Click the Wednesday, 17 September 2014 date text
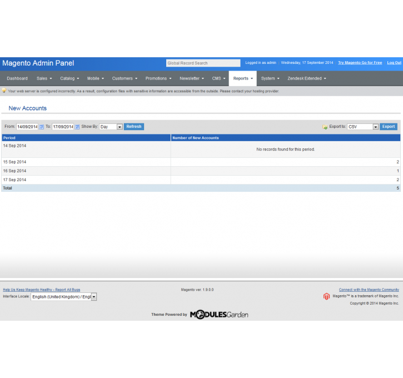The height and width of the screenshot is (378, 403). [x=307, y=63]
